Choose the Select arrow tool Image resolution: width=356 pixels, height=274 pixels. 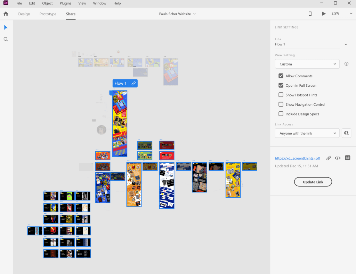click(6, 27)
